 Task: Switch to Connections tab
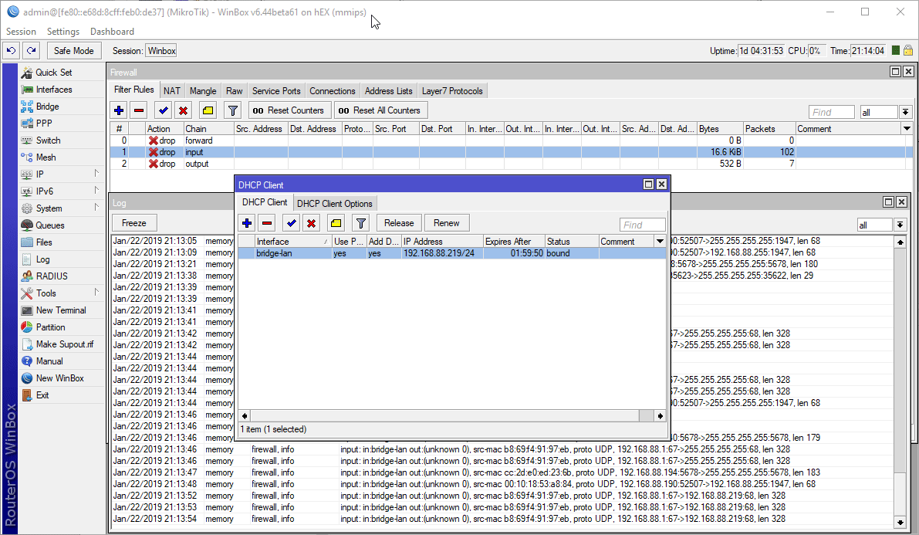tap(333, 91)
